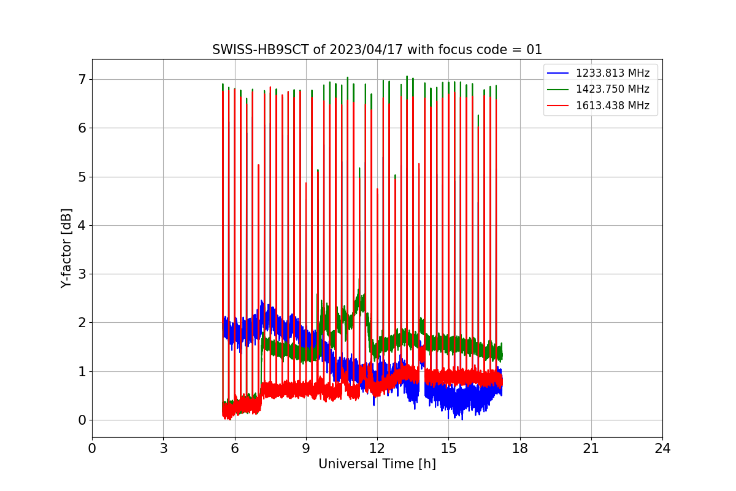The image size is (736, 491).
Task: Select the 1423.750 MHz legend label
Action: 613,89
